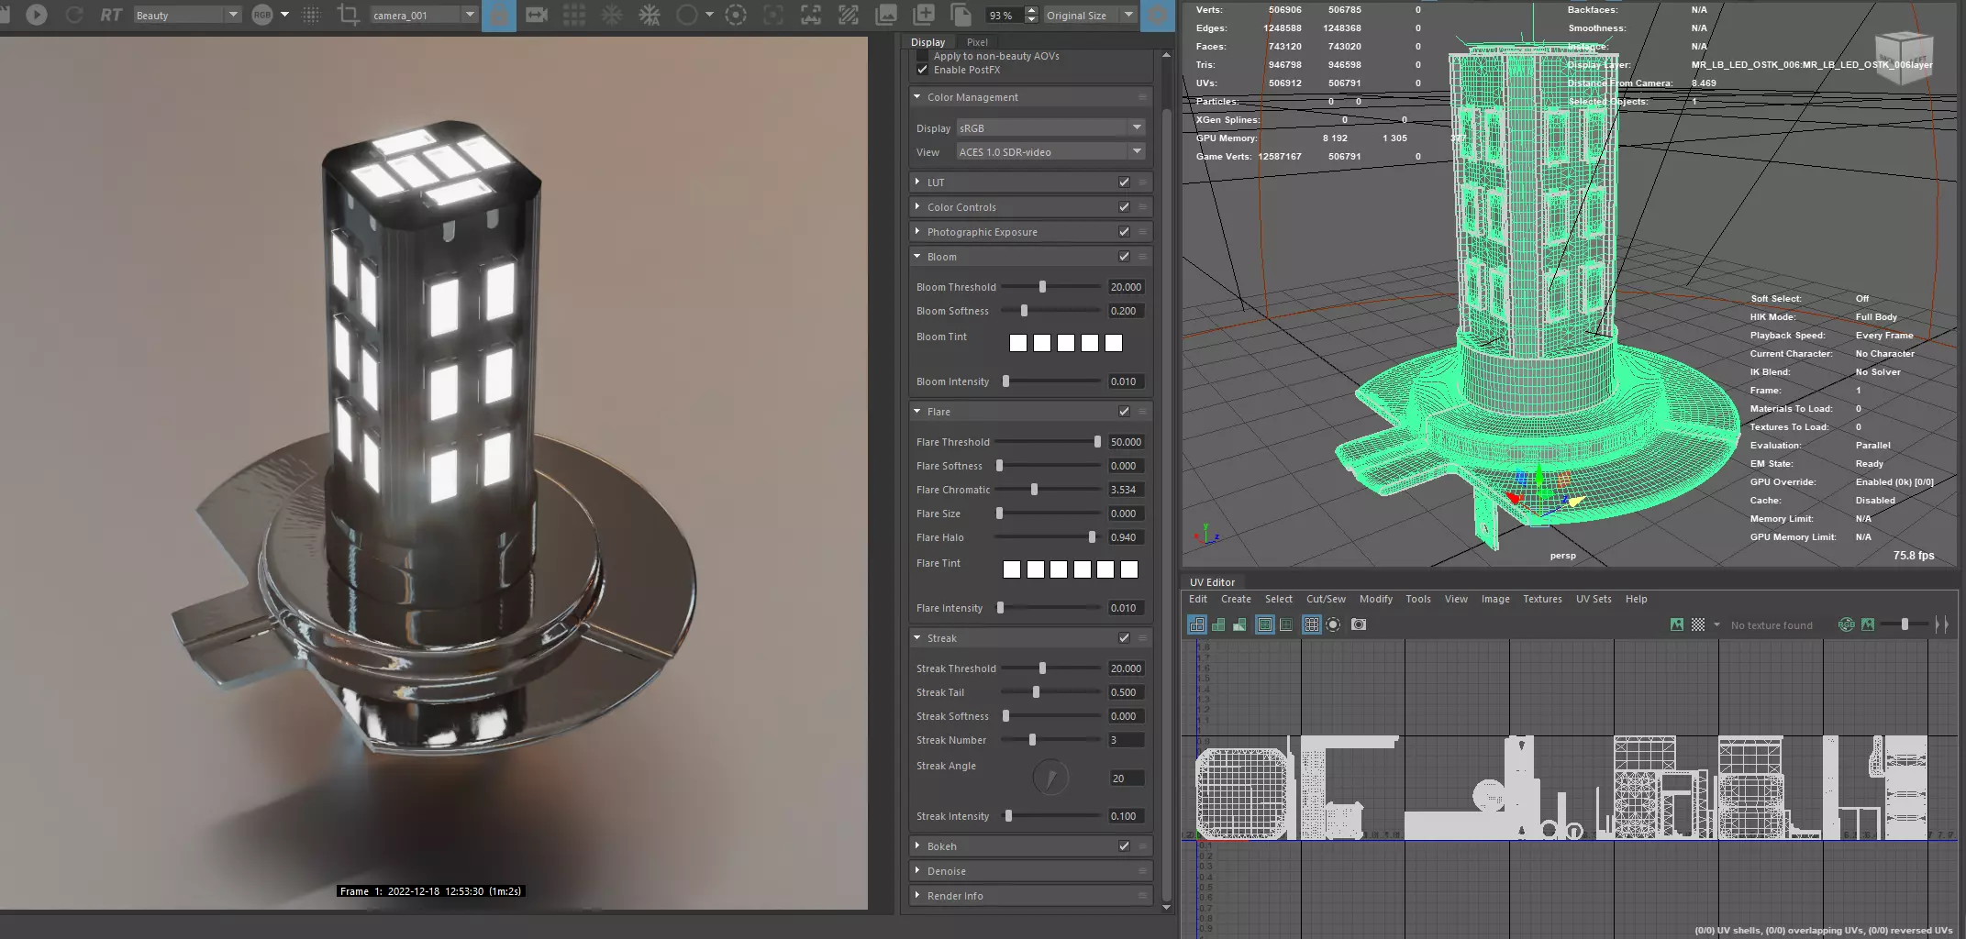Expand the Denoise section
The image size is (1966, 939).
click(x=916, y=870)
